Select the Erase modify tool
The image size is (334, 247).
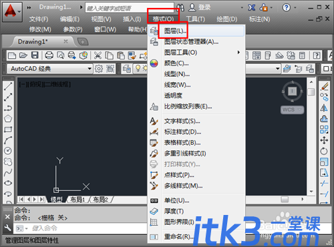click(x=324, y=86)
